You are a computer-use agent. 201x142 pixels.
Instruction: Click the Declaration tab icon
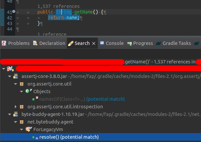35,43
